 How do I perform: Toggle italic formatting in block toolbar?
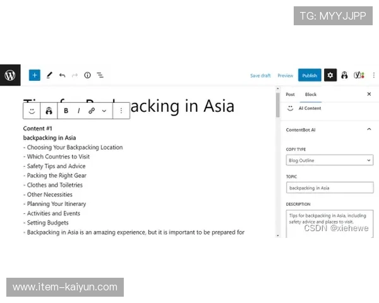[x=78, y=110]
